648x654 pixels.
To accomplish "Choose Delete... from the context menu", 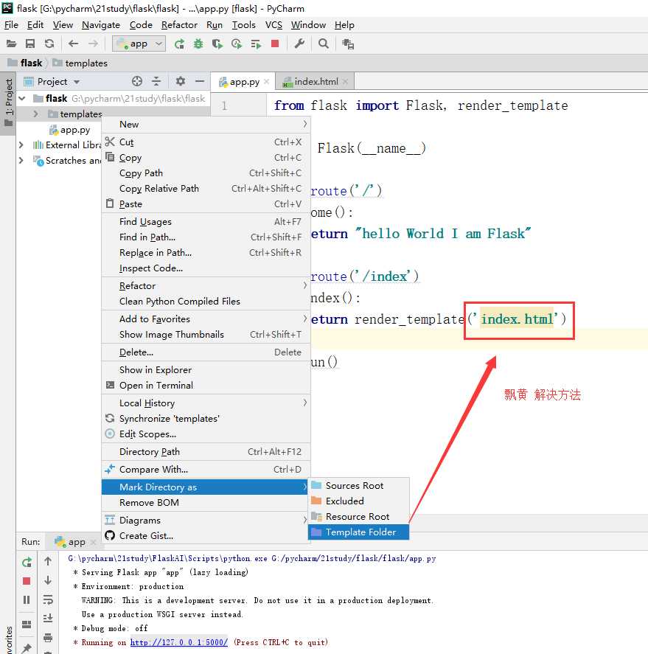I will click(206, 352).
